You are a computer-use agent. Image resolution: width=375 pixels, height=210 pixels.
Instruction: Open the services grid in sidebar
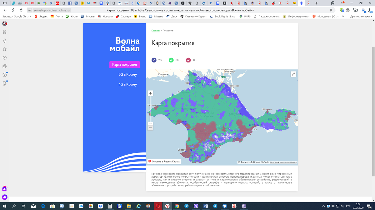[x=5, y=32]
